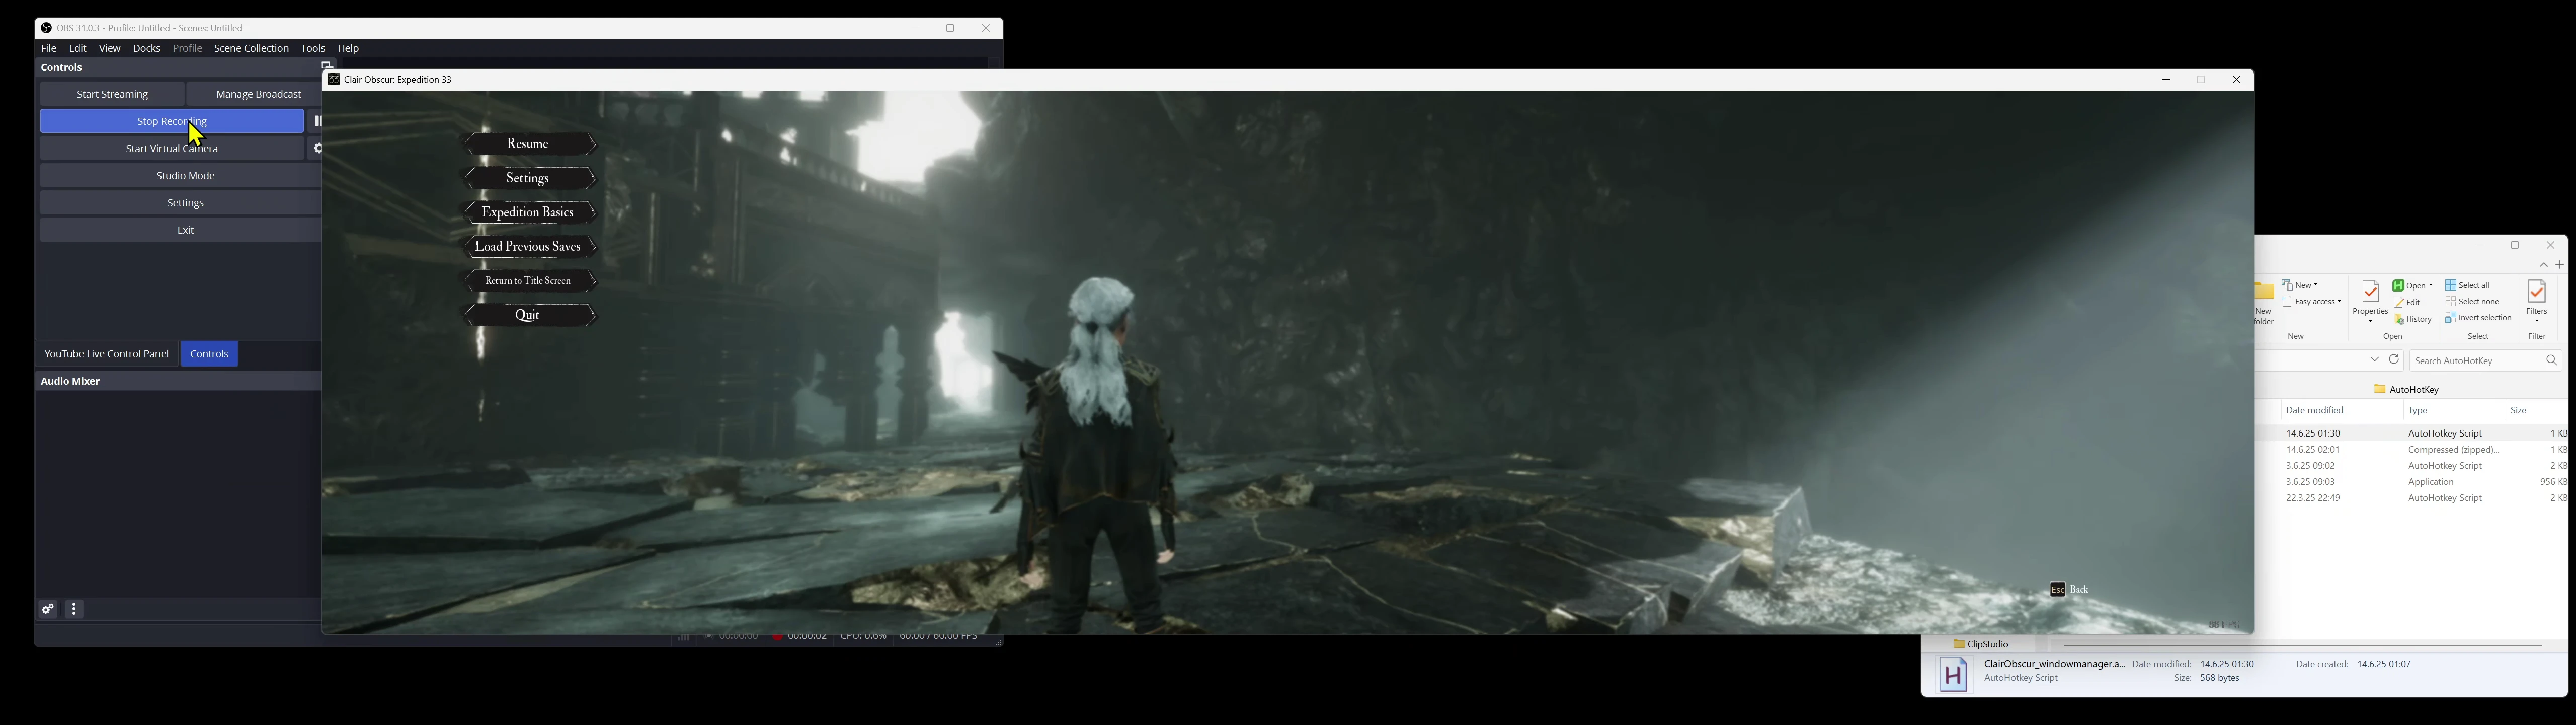
Task: Refresh the AutoHotKey folder view
Action: (x=2394, y=359)
